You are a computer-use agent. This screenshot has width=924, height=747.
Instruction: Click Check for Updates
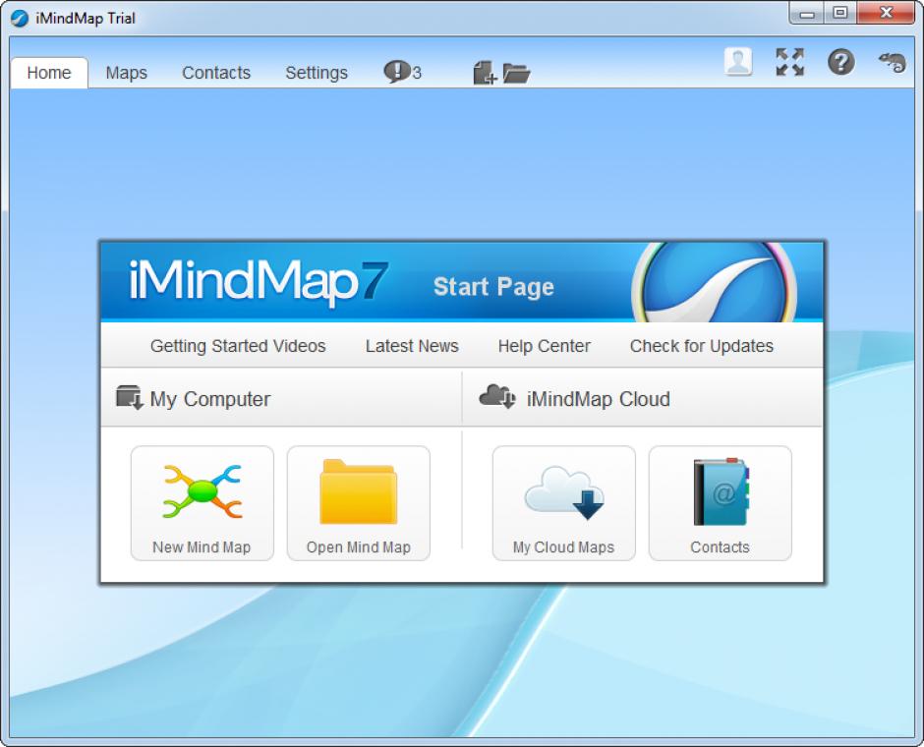point(701,346)
